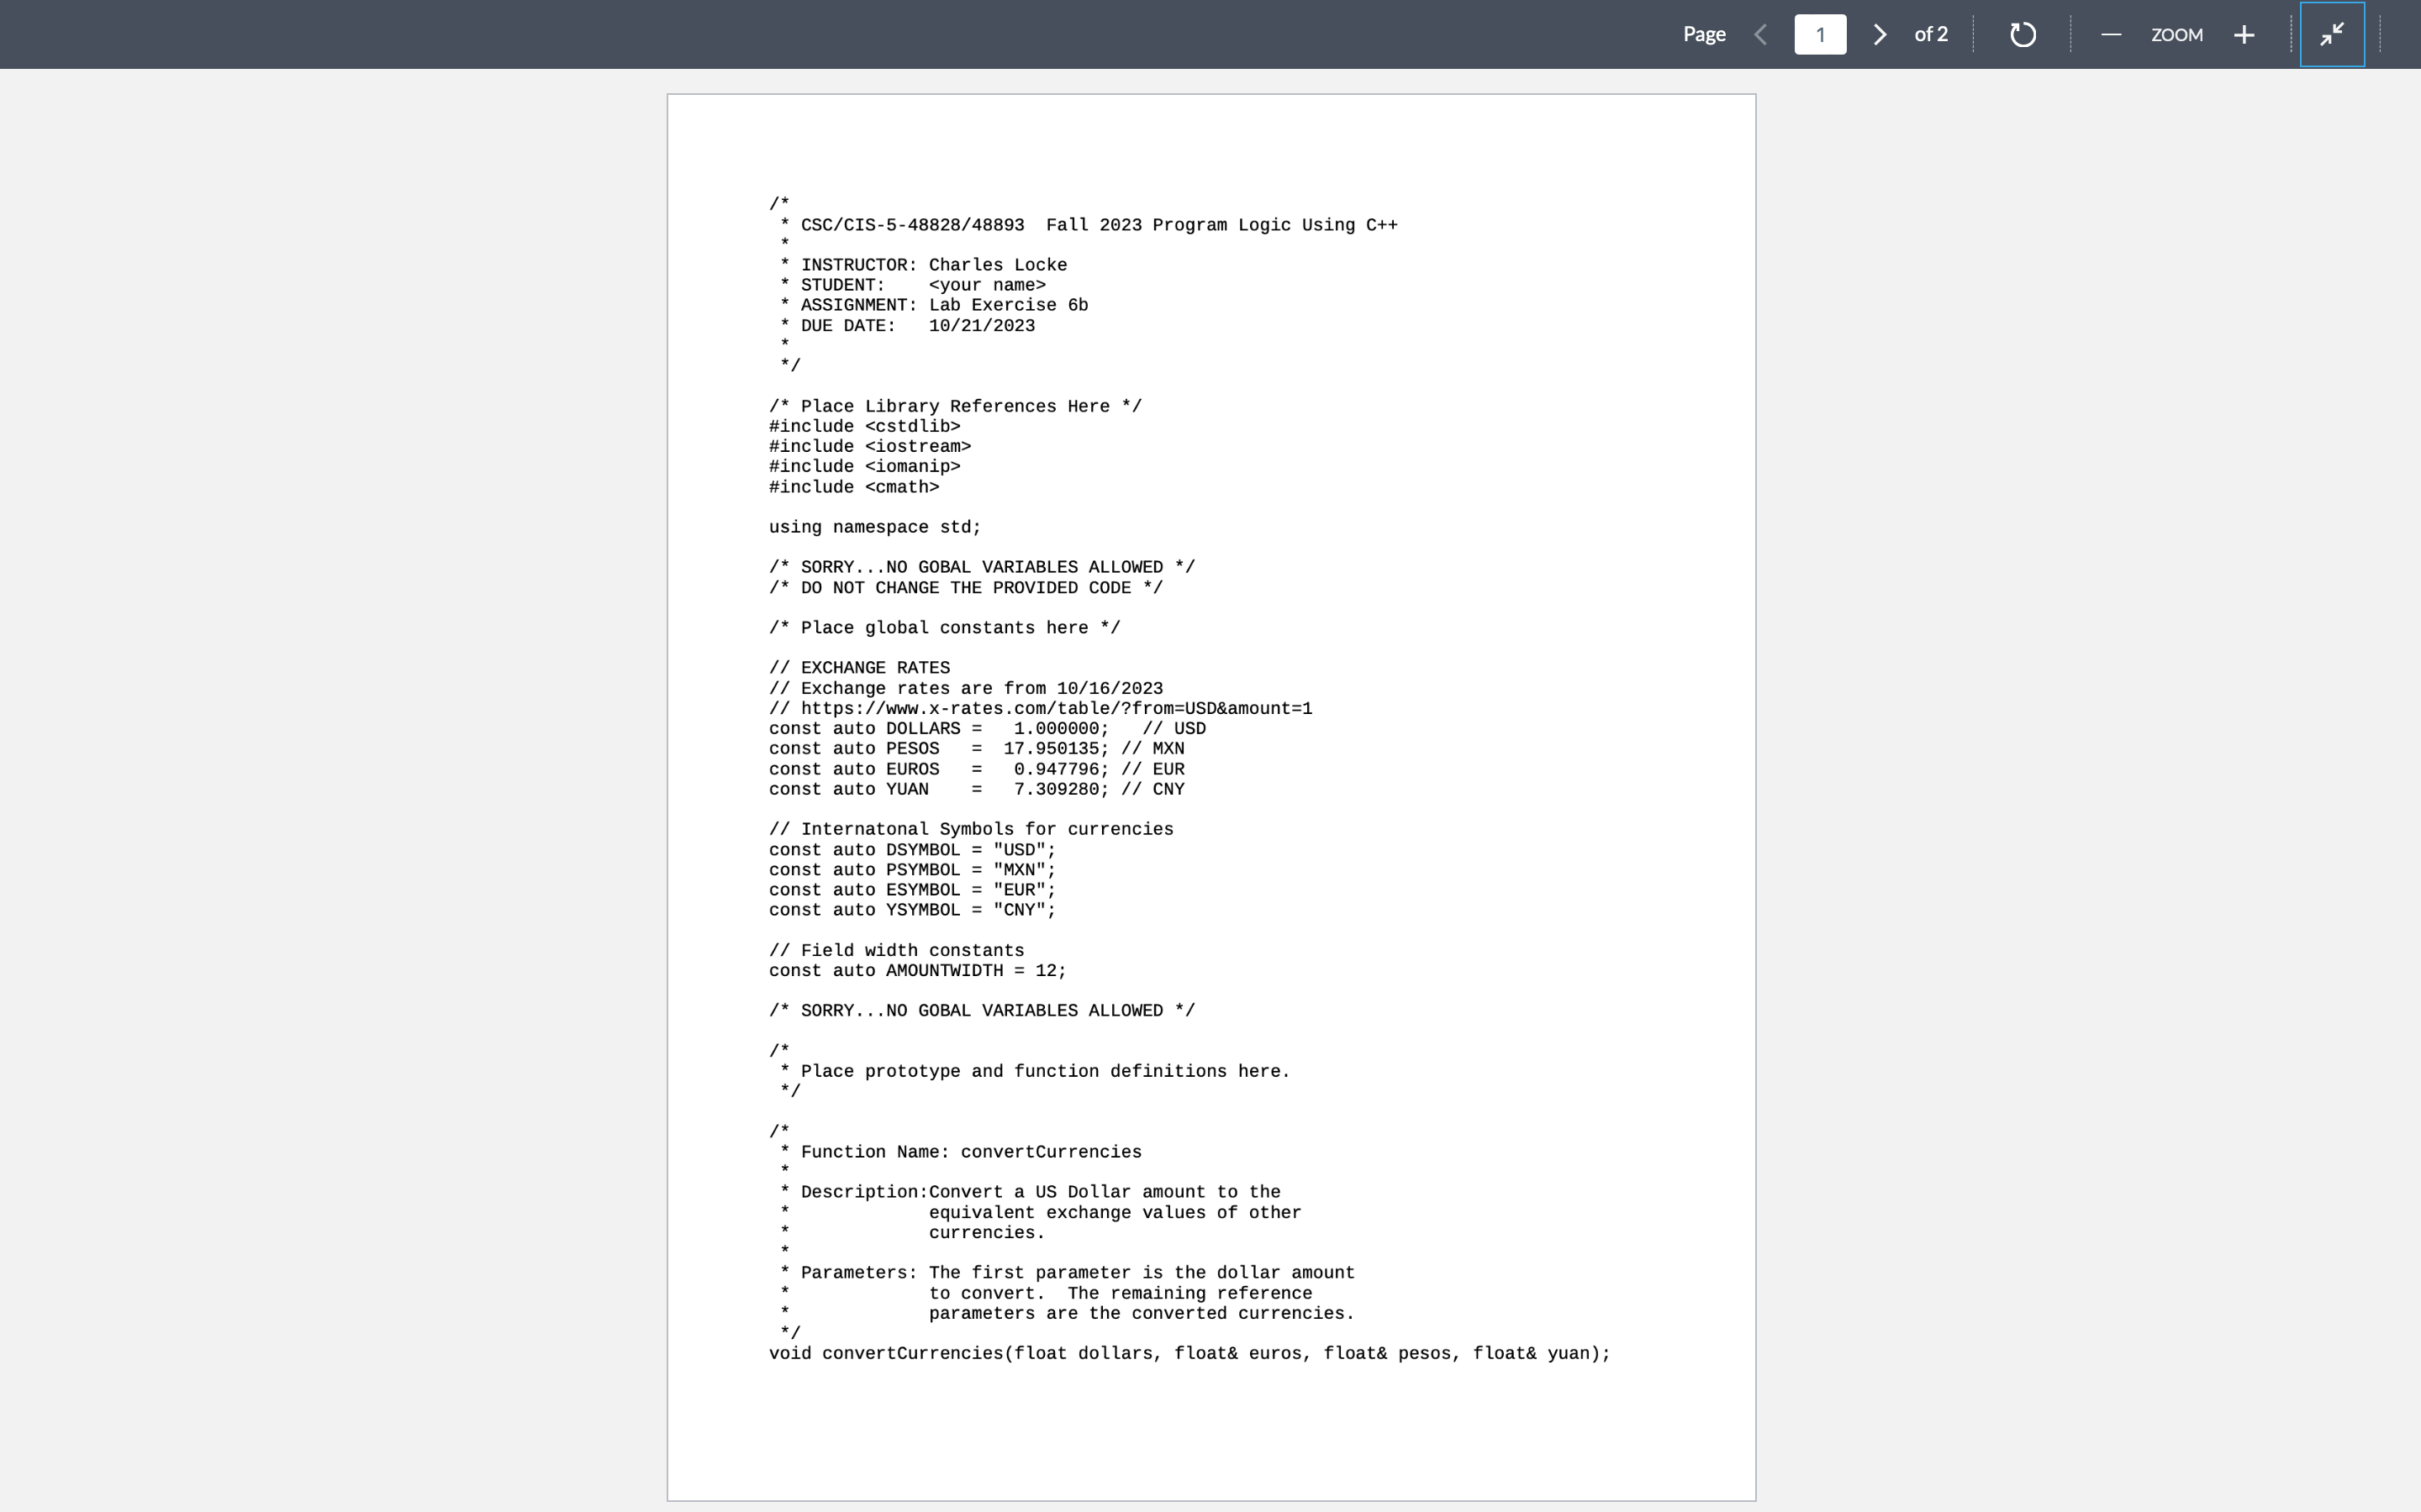Click the '#include <iostream>' line

869,446
